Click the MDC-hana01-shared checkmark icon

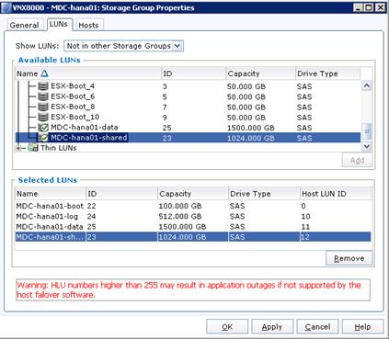[43, 138]
